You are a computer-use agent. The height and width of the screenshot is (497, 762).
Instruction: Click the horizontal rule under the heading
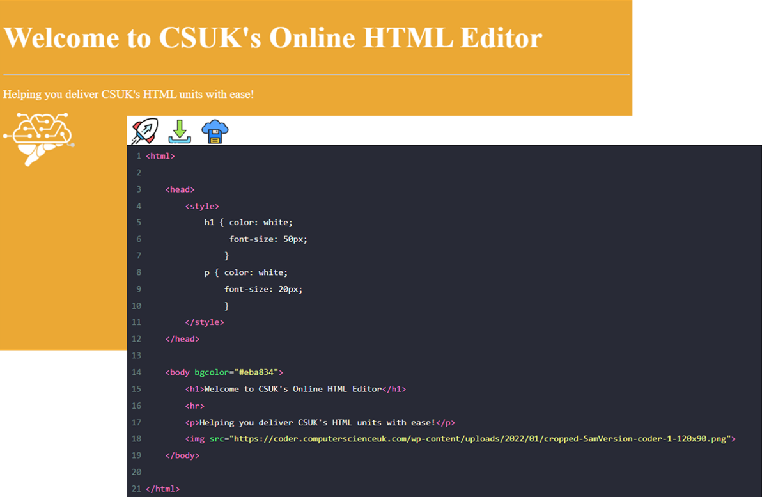pyautogui.click(x=316, y=75)
